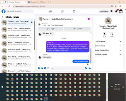The height and width of the screenshot is (101, 126).
Task: View site information icon in address bar
Action: (14, 6)
